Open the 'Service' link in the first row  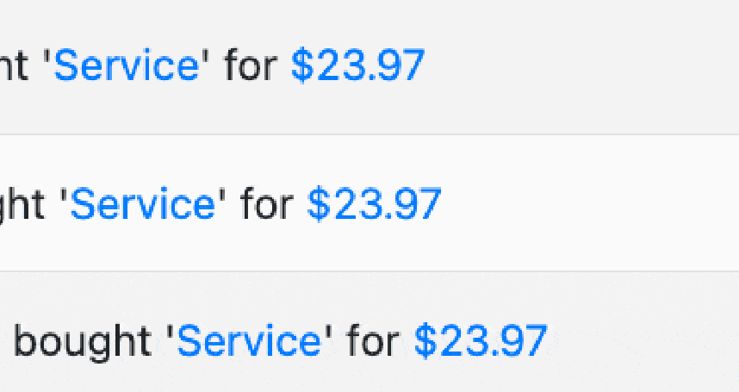[127, 65]
